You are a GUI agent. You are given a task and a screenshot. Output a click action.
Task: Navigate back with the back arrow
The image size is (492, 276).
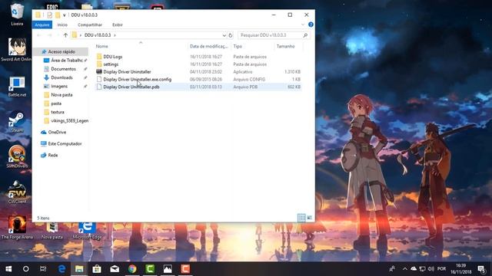point(39,35)
